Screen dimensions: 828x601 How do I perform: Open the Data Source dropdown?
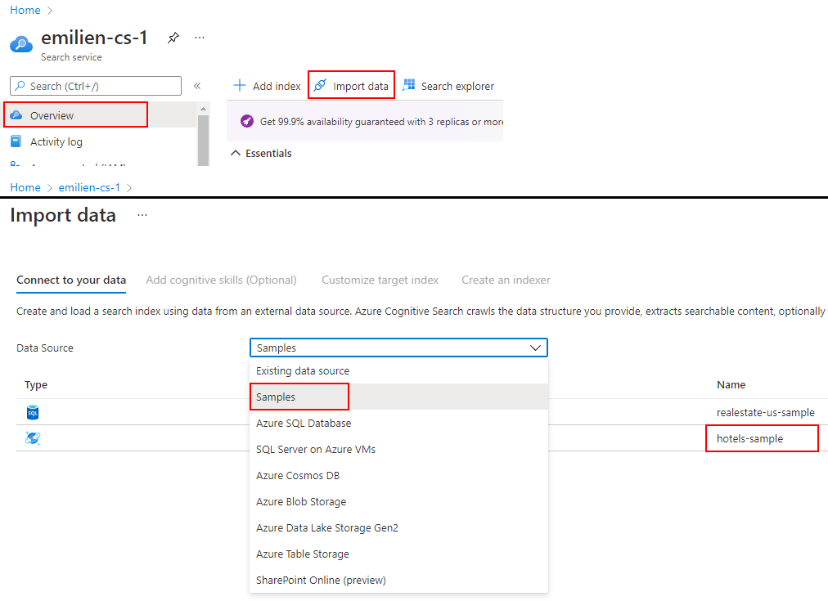pyautogui.click(x=398, y=348)
